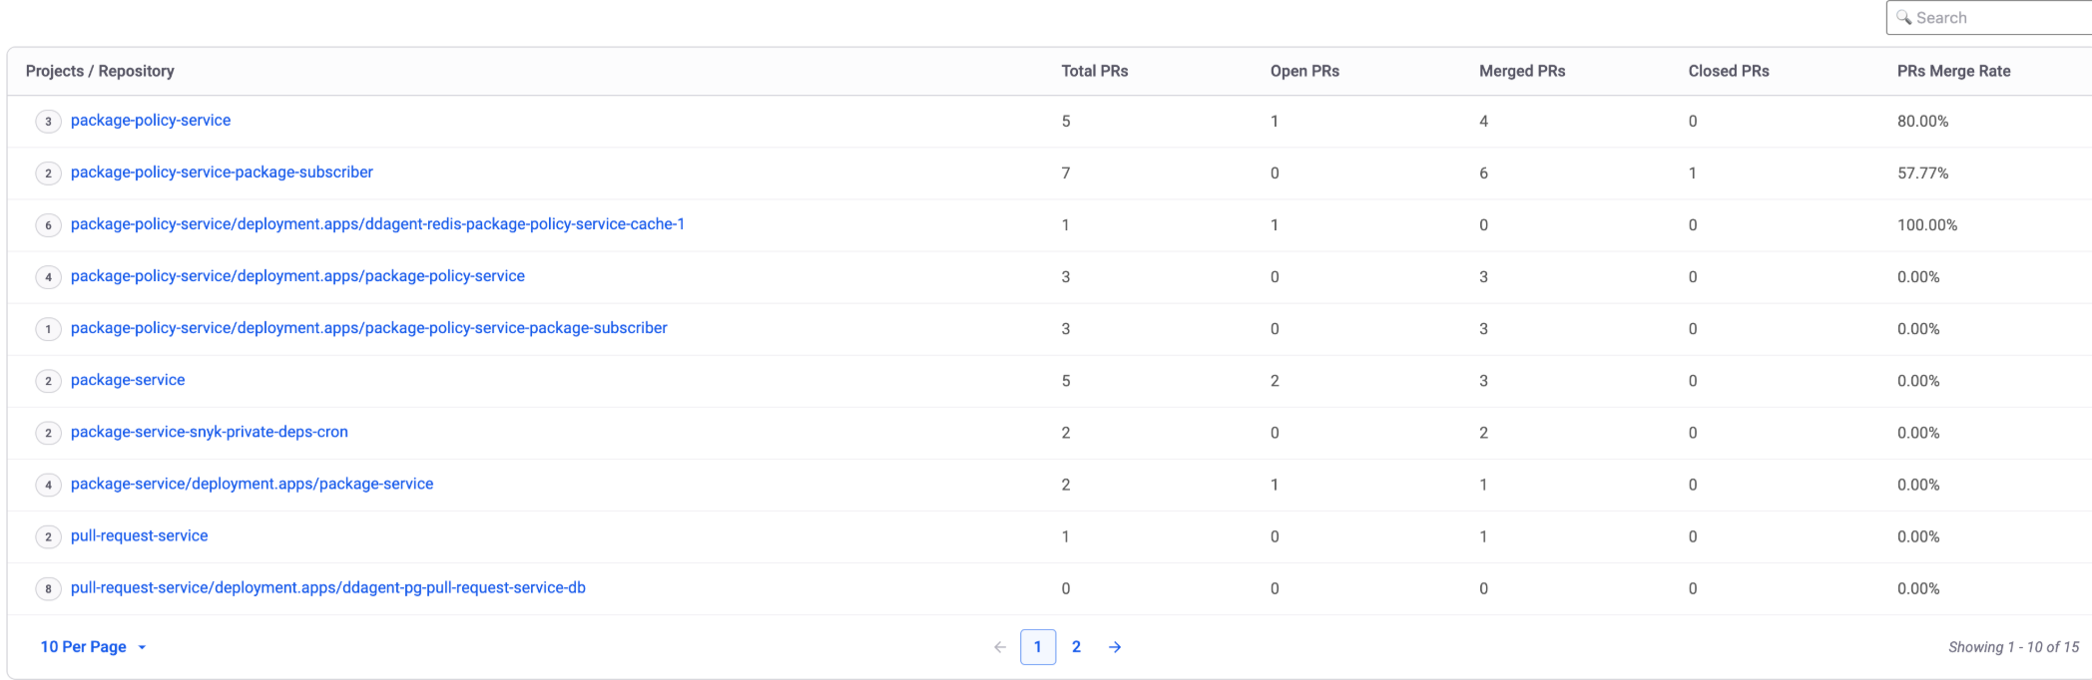Sort by Total PRs column header
Viewport: 2092px width, 680px height.
click(1094, 71)
